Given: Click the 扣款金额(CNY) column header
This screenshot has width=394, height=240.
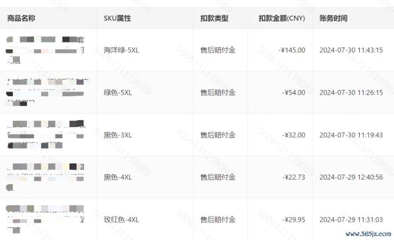Looking at the screenshot, I should click(x=282, y=19).
